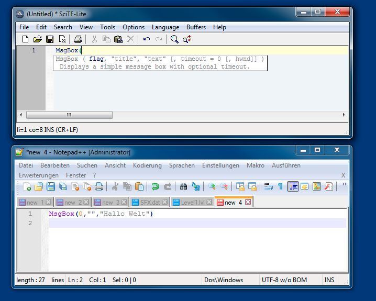The width and height of the screenshot is (376, 301).
Task: Click Replace icon in SciTE toolbar
Action: click(x=187, y=39)
